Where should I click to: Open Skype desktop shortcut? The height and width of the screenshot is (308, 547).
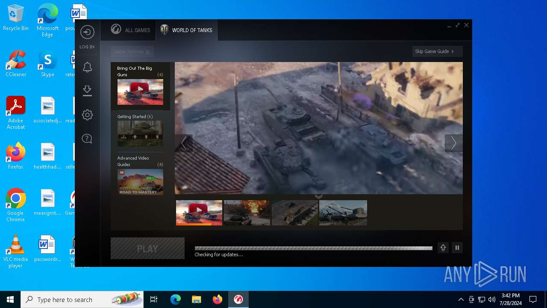click(x=47, y=64)
